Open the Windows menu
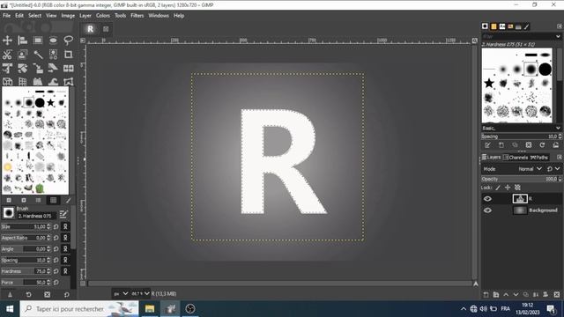 tap(159, 16)
